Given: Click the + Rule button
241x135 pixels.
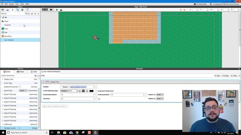Looking at the screenshot, I should pos(217,76).
